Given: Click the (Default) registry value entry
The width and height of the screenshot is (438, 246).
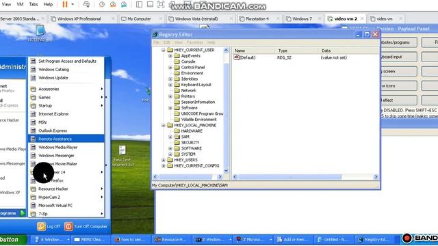Looking at the screenshot, I should coord(244,57).
